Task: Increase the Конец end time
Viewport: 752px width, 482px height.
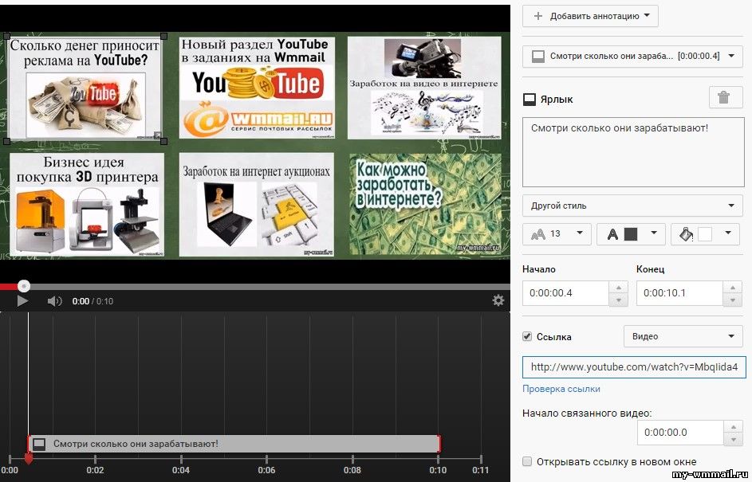Action: (x=733, y=288)
